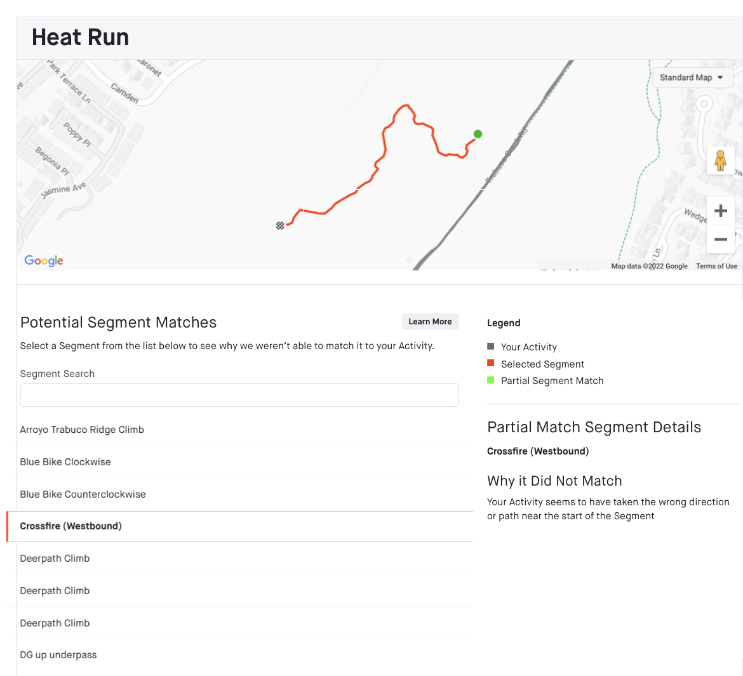Click the checkered start flag marker
The image size is (743, 676).
pyautogui.click(x=280, y=225)
